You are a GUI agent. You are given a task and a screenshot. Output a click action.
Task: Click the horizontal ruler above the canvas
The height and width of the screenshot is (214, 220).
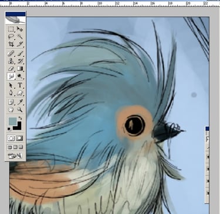pyautogui.click(x=110, y=4)
